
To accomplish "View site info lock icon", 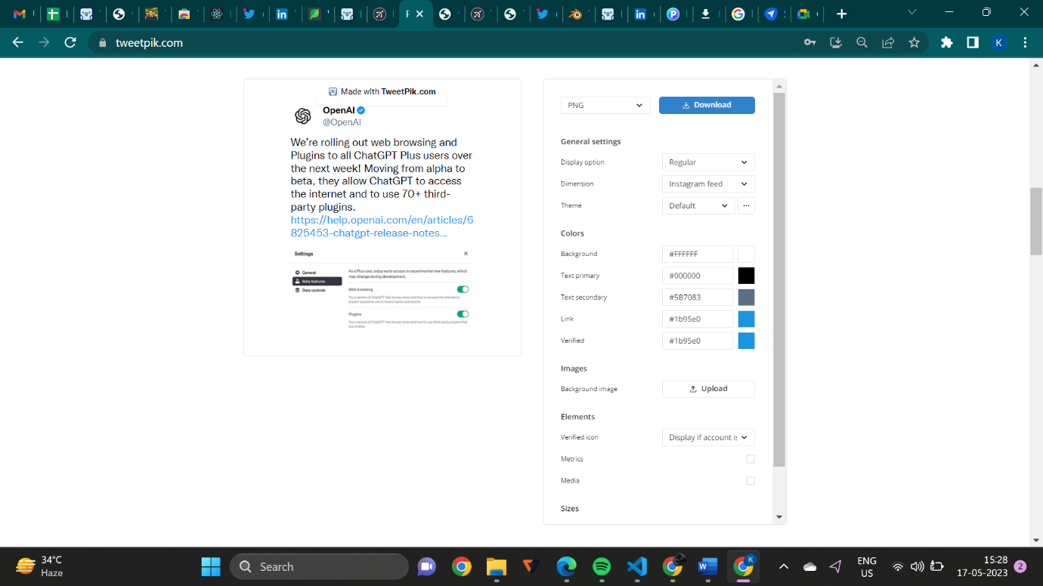I will point(104,43).
